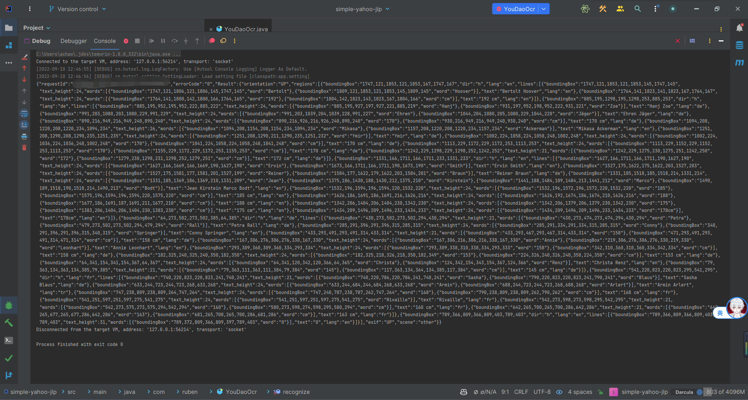Click the Step Over arrow icon

(x=174, y=41)
